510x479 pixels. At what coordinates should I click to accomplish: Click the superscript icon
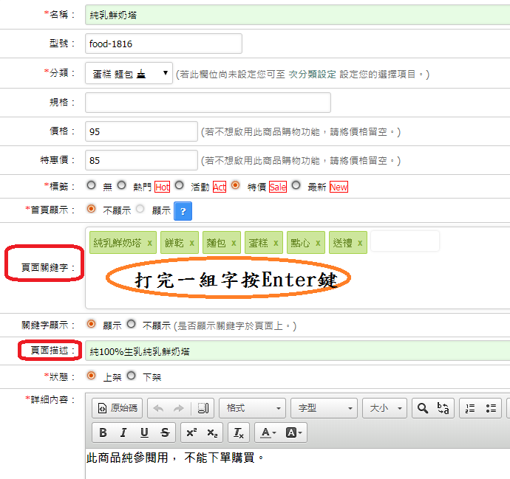(x=191, y=433)
